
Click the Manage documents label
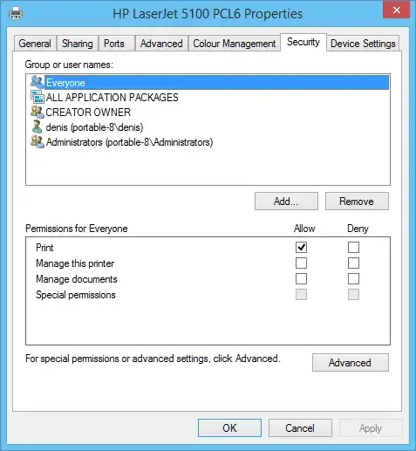77,279
